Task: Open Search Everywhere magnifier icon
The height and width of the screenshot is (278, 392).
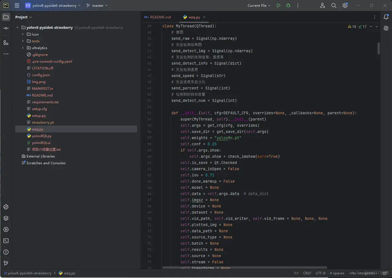Action: click(334, 6)
